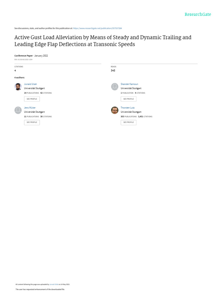This screenshot has width=222, height=296.
Task: Click the DOI text below Conference Paper
Action: [x=23, y=59]
